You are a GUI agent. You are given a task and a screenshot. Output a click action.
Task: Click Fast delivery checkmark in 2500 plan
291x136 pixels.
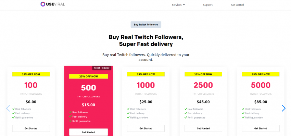point(186,113)
